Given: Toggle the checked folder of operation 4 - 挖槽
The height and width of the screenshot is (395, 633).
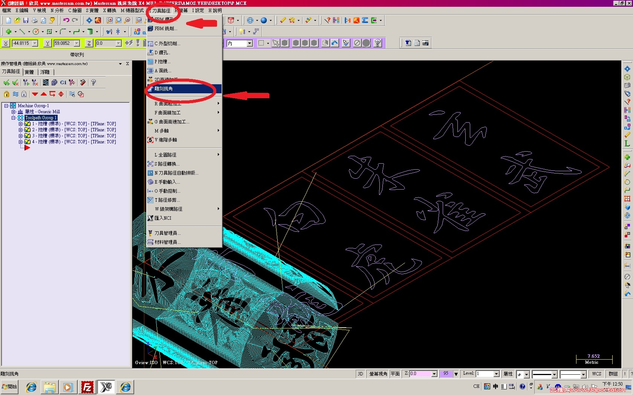Looking at the screenshot, I should tap(28, 142).
